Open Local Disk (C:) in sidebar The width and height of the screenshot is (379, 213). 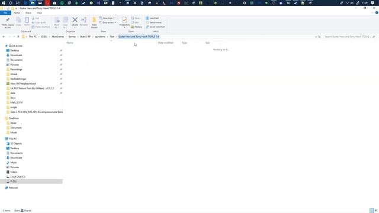pyautogui.click(x=18, y=177)
